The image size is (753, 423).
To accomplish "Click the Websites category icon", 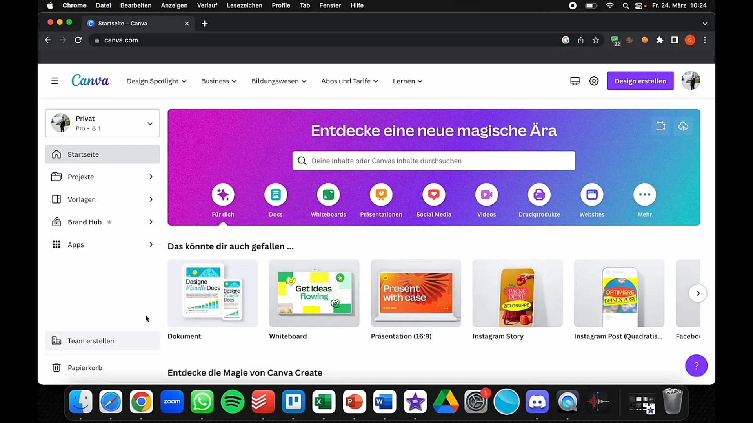I will point(592,194).
